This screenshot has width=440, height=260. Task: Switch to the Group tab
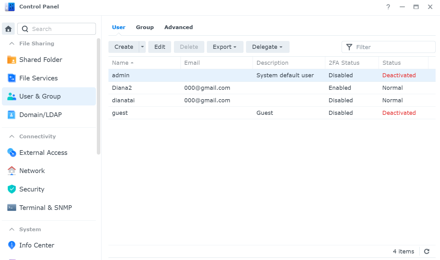click(145, 27)
